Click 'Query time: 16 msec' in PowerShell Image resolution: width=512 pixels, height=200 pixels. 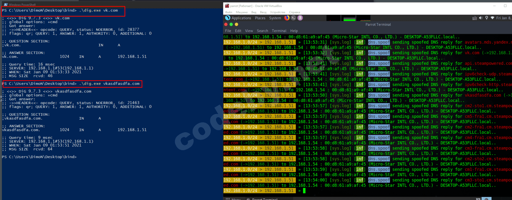tap(32, 64)
